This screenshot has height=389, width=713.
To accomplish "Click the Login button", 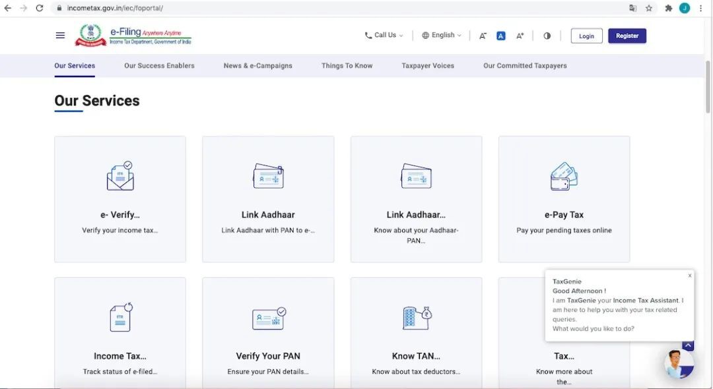I will coord(586,36).
